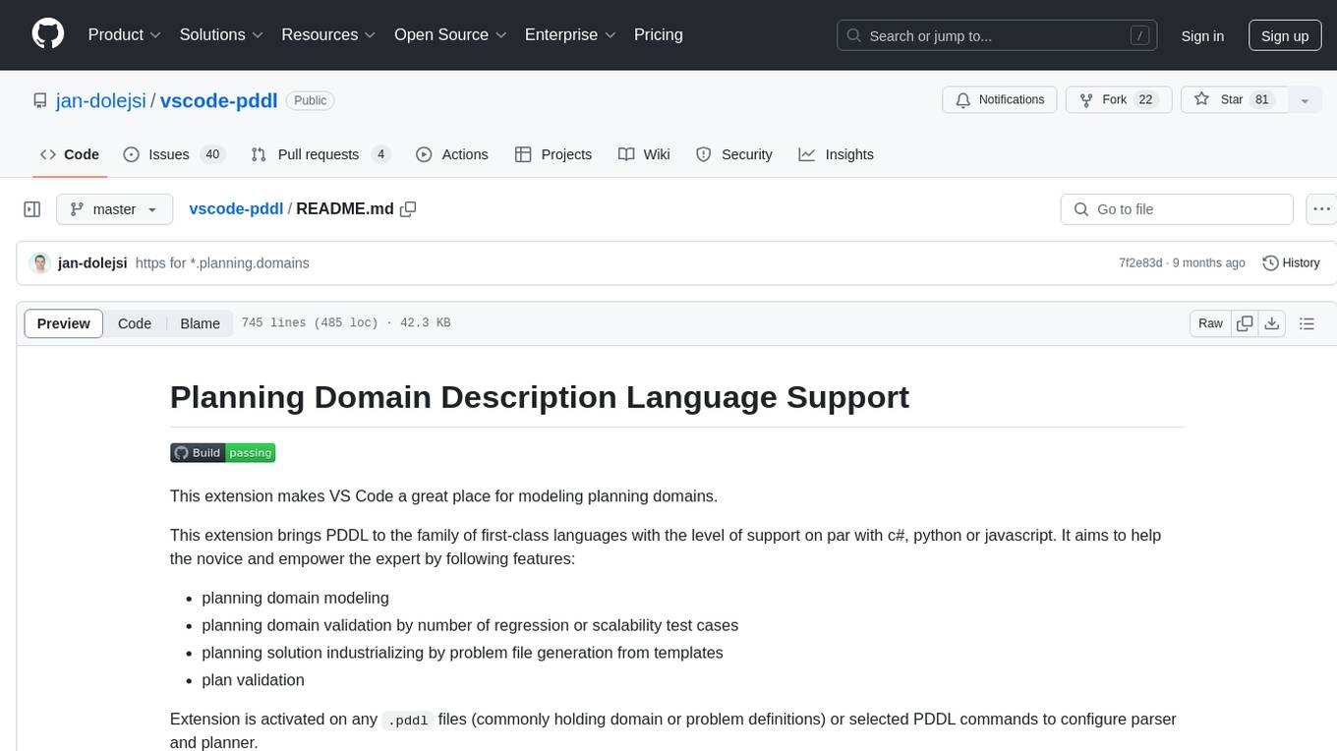Switch to the Security tab

pos(734,154)
